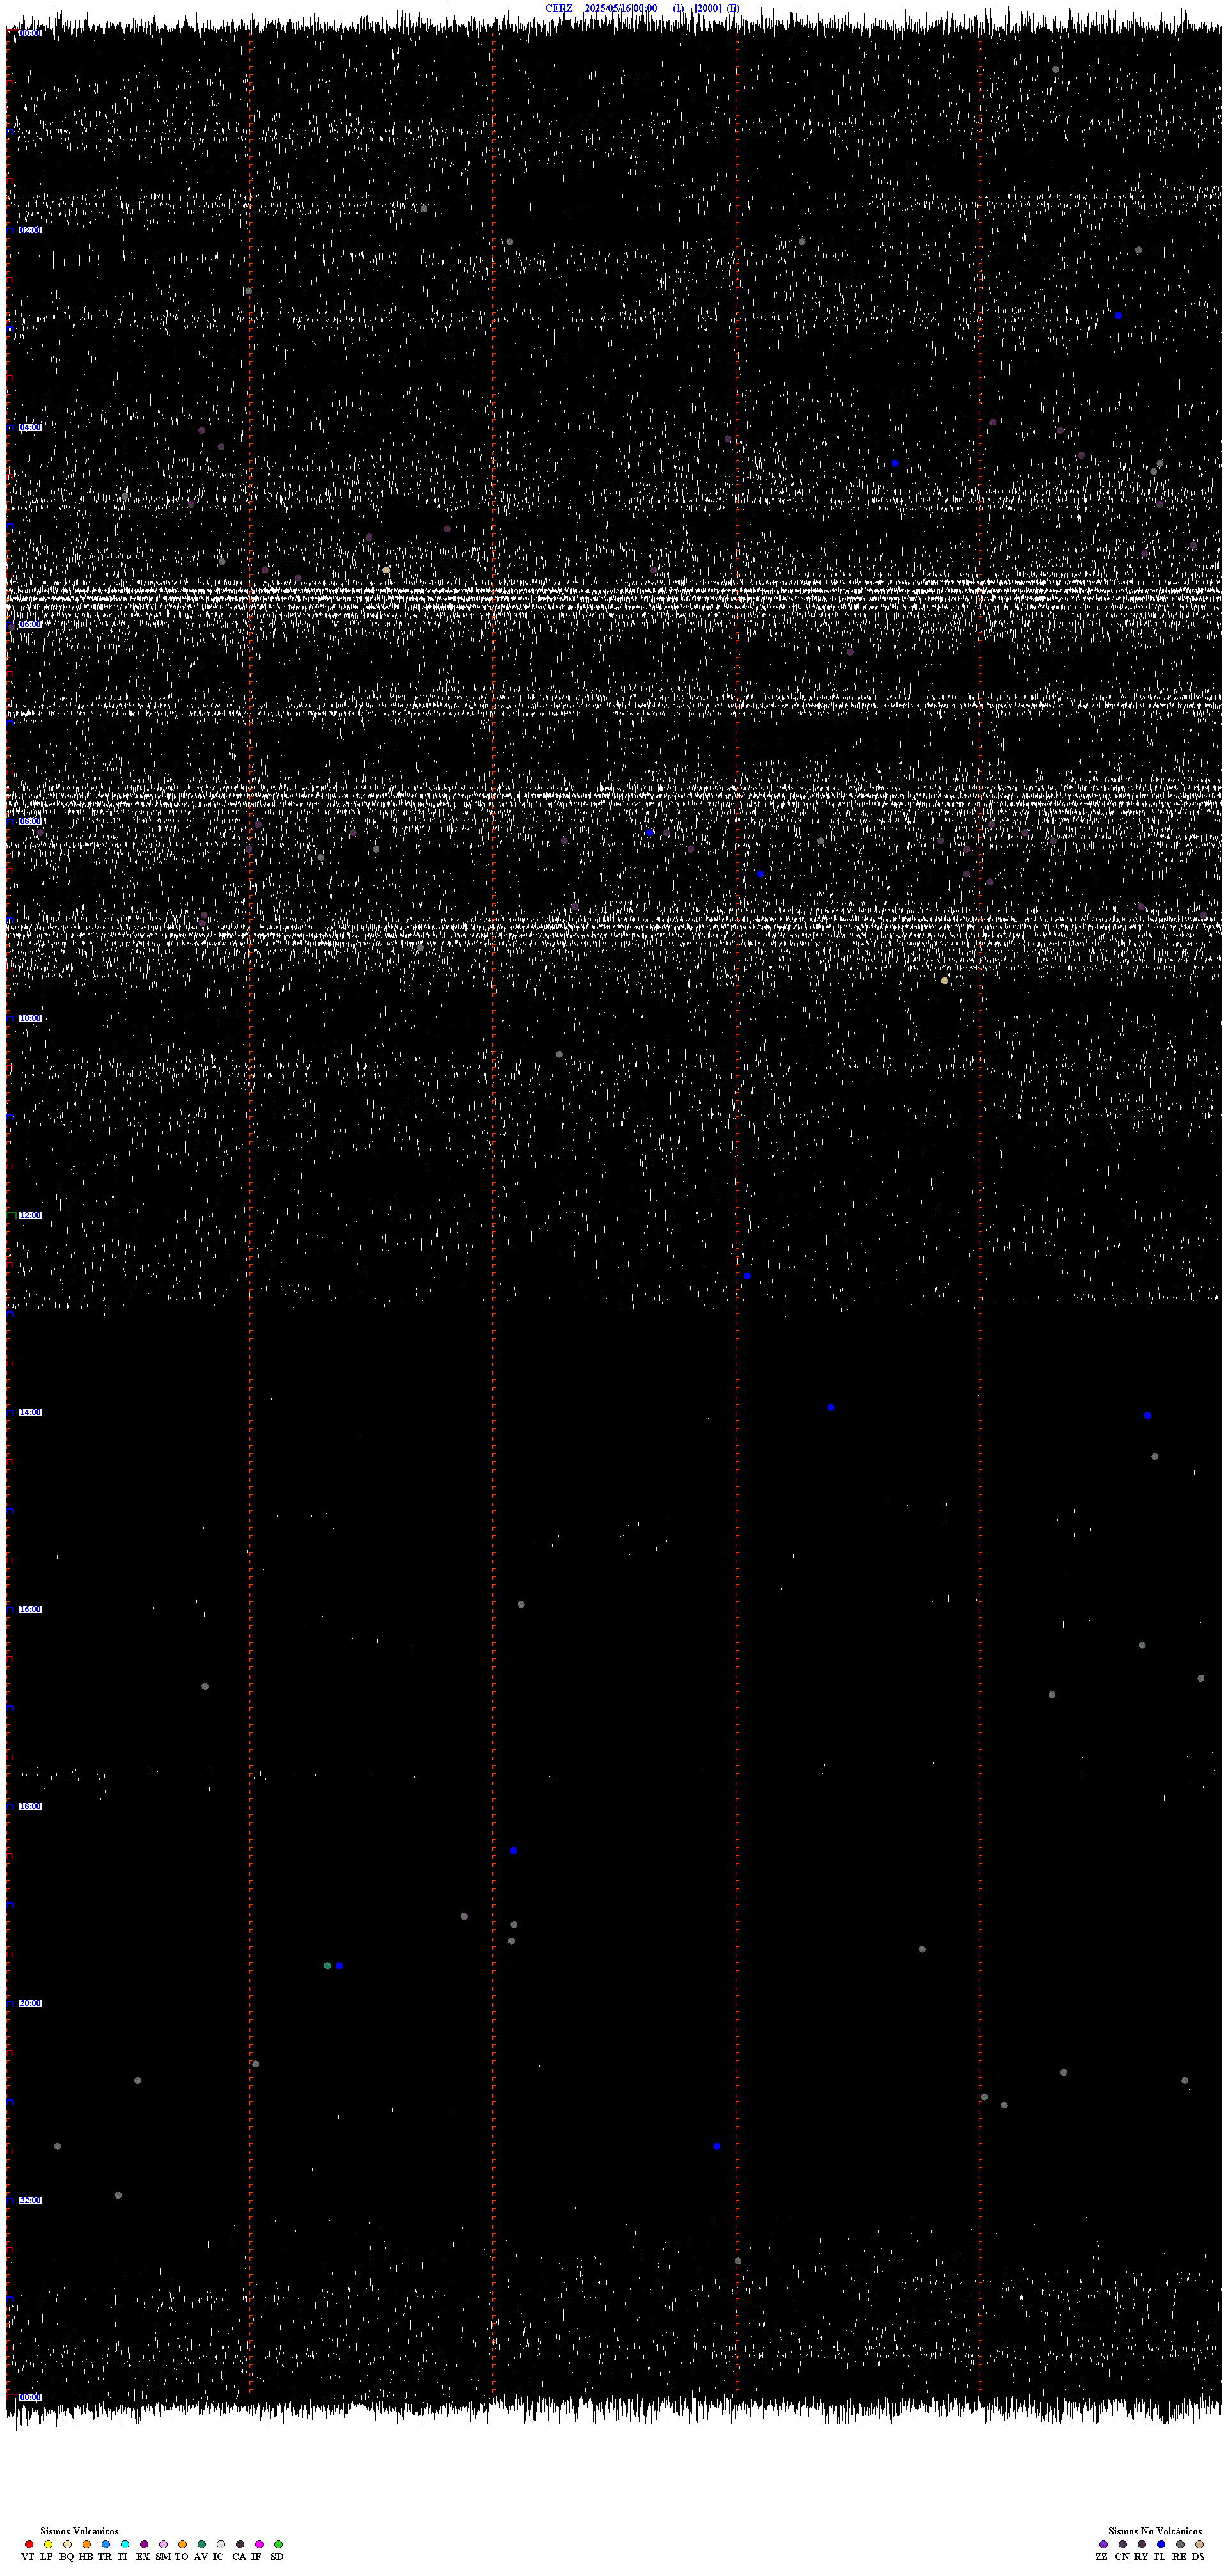Viewport: 1228px width, 2576px height.
Task: Click the CN legend swatch
Action: coord(1123,2544)
